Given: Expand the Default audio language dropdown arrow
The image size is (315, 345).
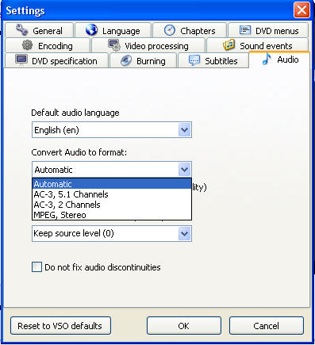Looking at the screenshot, I should point(184,130).
